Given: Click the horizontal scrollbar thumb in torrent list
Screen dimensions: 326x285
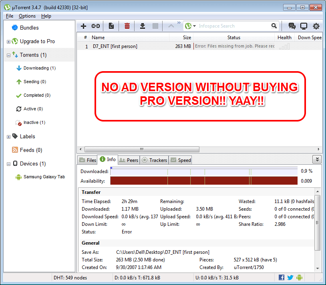Looking at the screenshot, I should tap(142, 149).
